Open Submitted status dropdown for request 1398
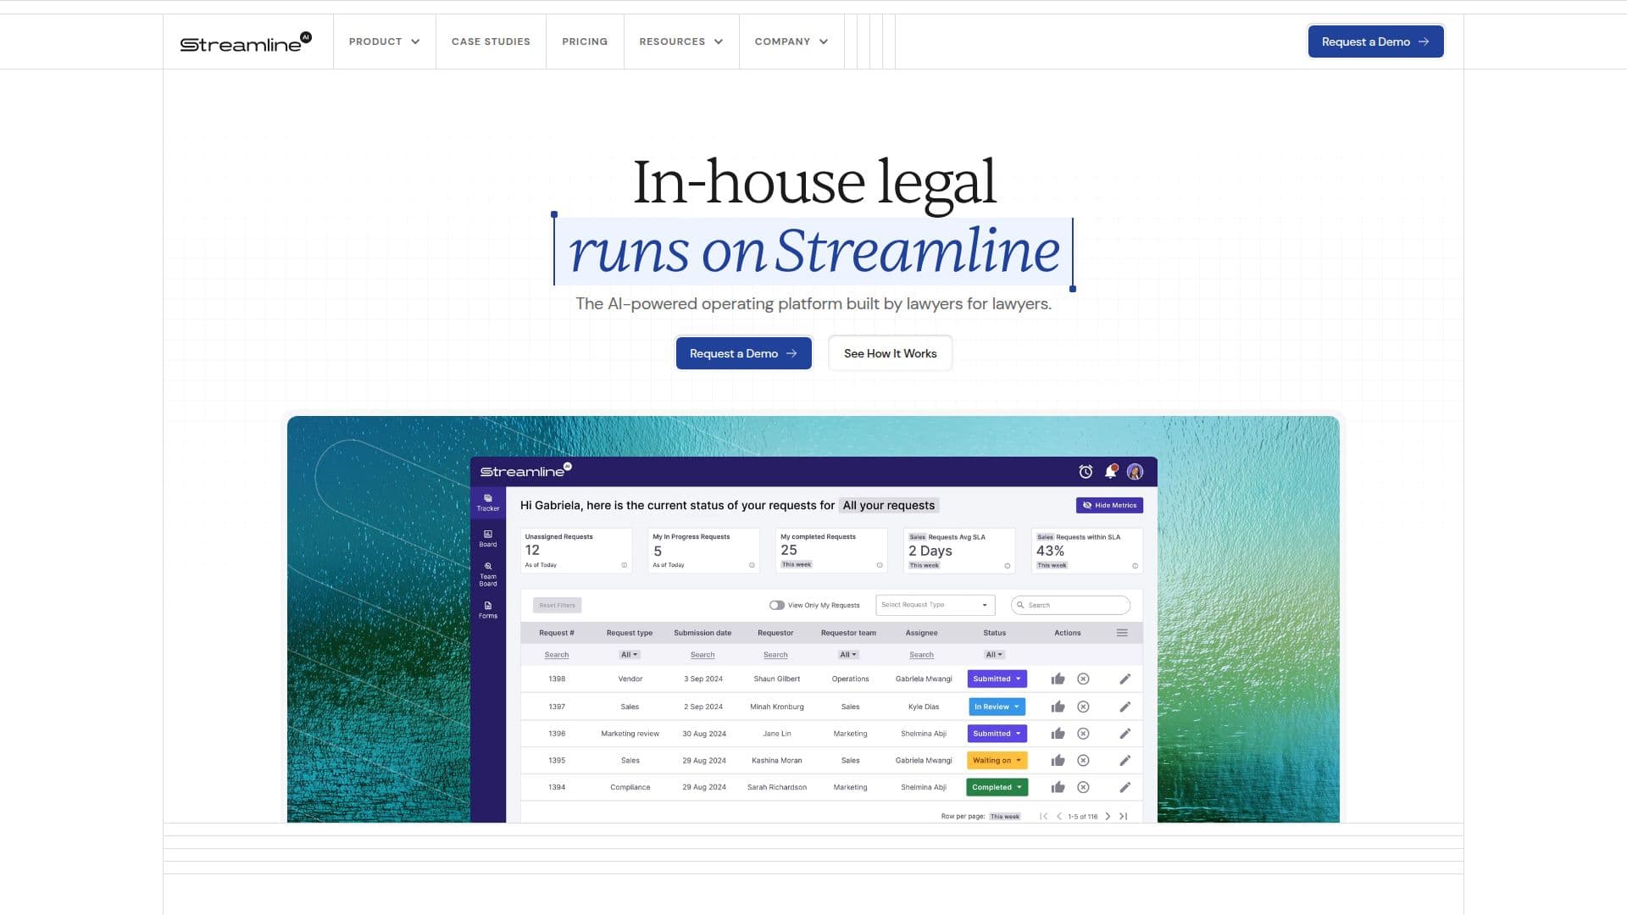 point(997,679)
